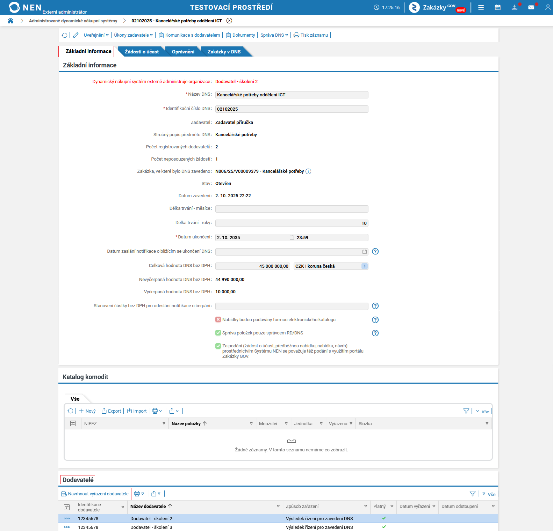Click the pencil edit icon in toolbar
This screenshot has width=553, height=532.
pyautogui.click(x=76, y=35)
